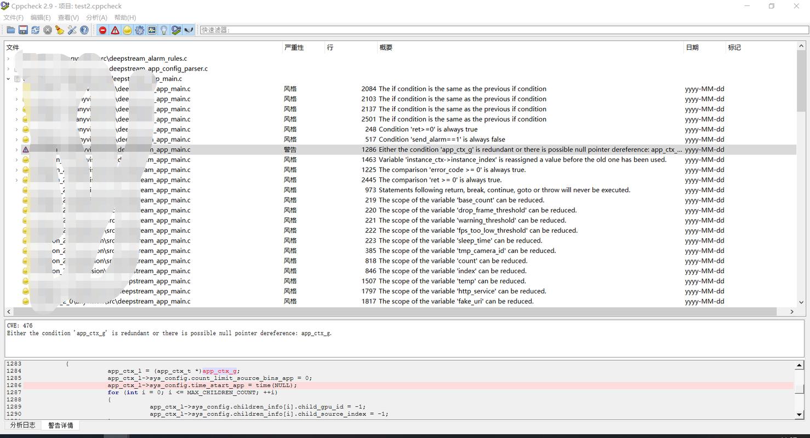The height and width of the screenshot is (438, 810).
Task: Click highlighted code line 1286
Action: 408,385
